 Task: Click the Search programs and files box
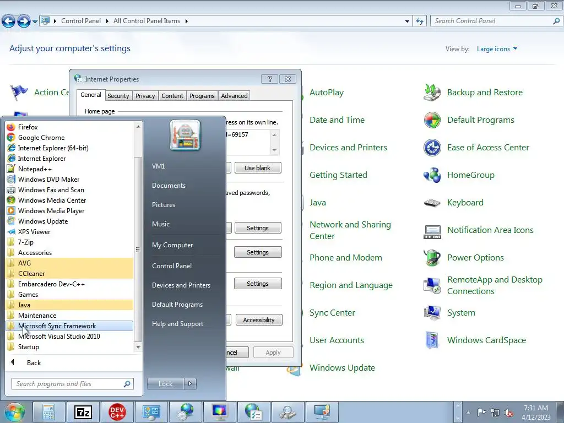pos(72,384)
